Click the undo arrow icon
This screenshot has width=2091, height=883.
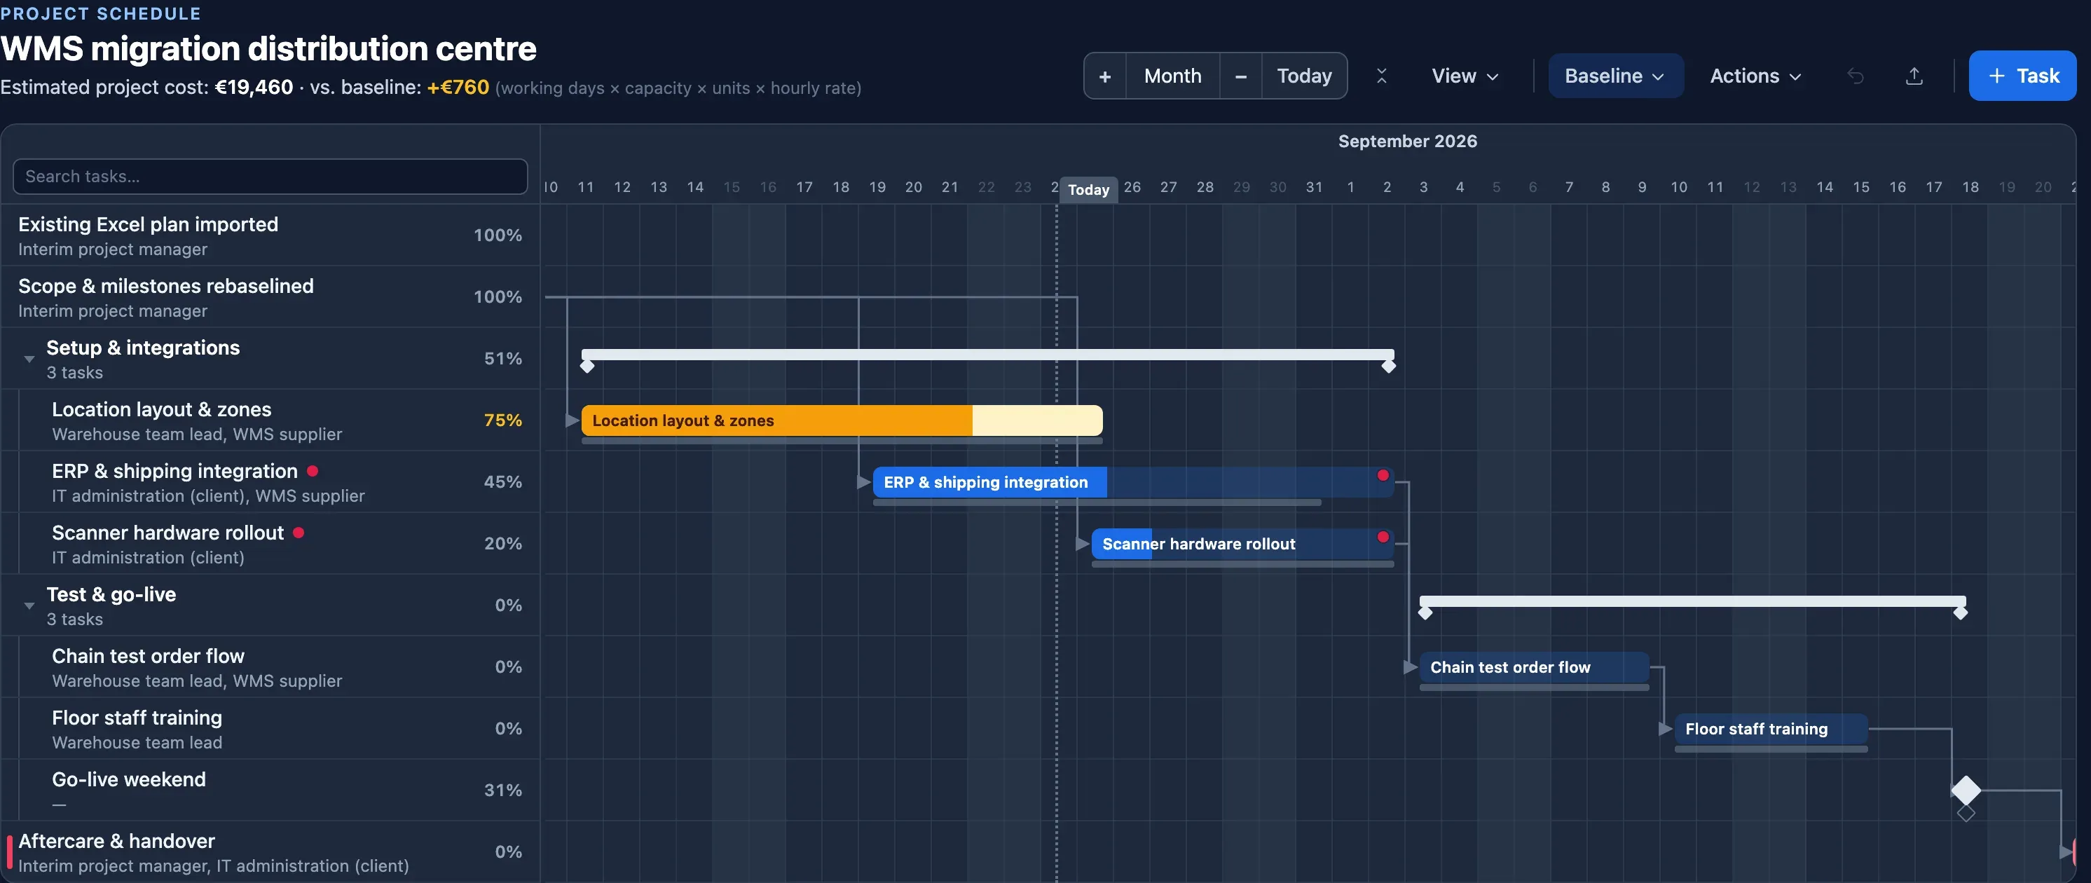coord(1856,76)
